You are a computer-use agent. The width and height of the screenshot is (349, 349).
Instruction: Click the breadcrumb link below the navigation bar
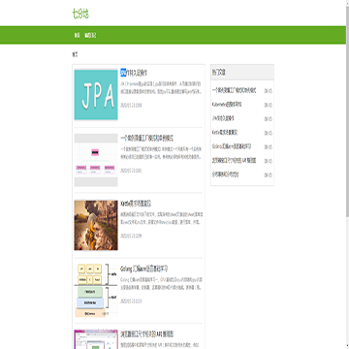[x=75, y=54]
